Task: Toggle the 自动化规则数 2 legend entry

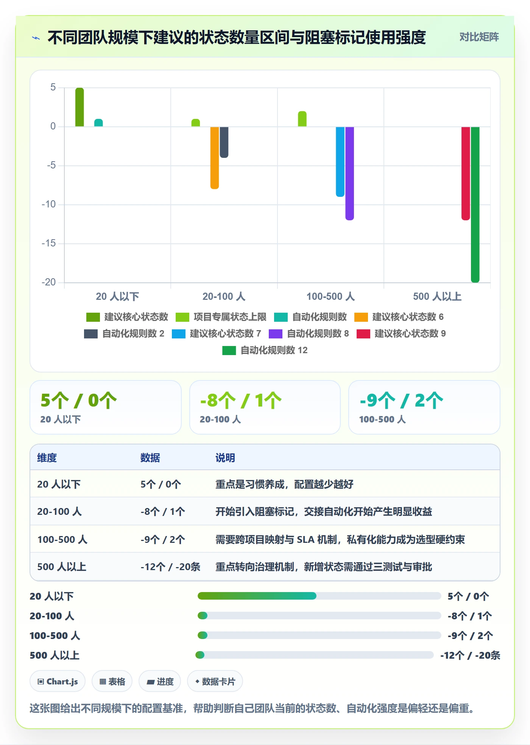Action: [x=124, y=334]
